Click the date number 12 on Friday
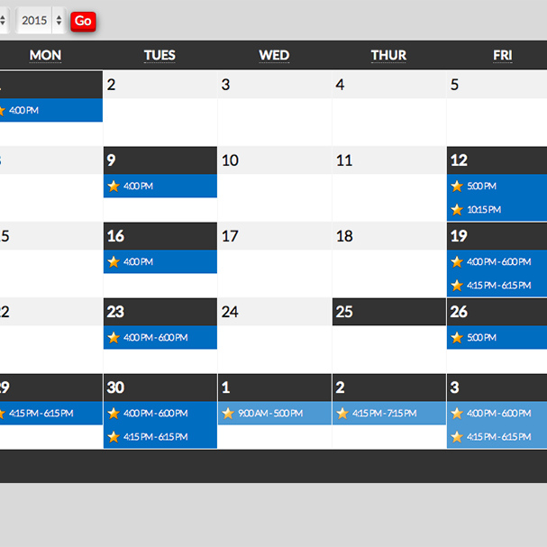 click(459, 160)
